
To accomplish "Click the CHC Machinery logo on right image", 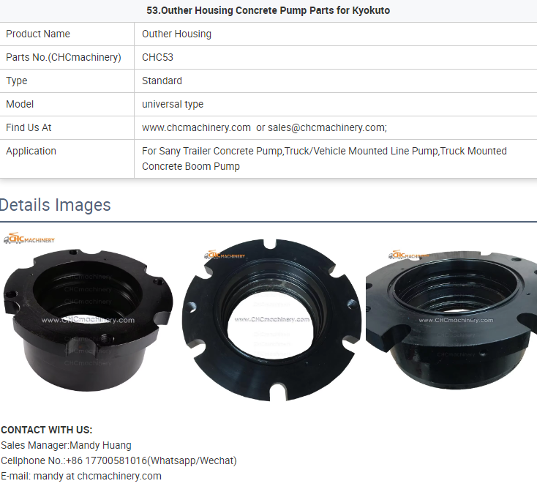I will coord(408,255).
